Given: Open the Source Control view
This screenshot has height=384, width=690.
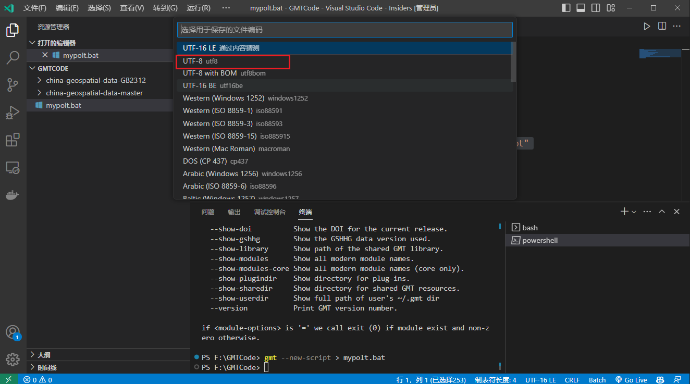Looking at the screenshot, I should click(13, 85).
